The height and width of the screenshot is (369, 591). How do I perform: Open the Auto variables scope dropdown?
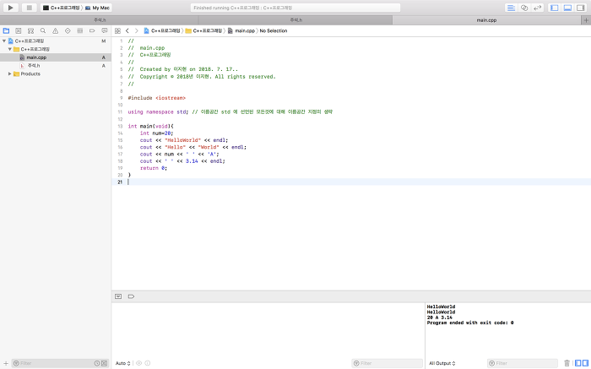point(123,363)
